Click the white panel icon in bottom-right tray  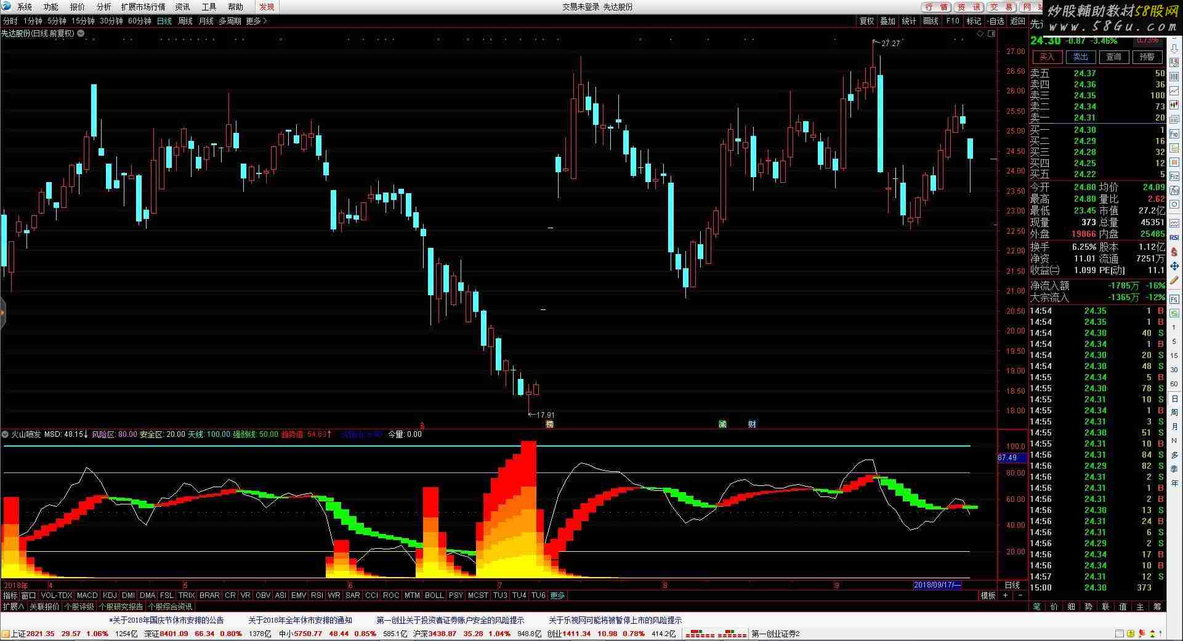1120,634
